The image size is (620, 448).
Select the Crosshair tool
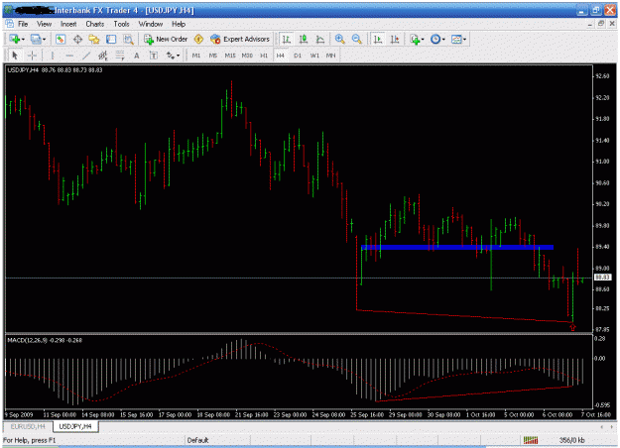click(32, 56)
